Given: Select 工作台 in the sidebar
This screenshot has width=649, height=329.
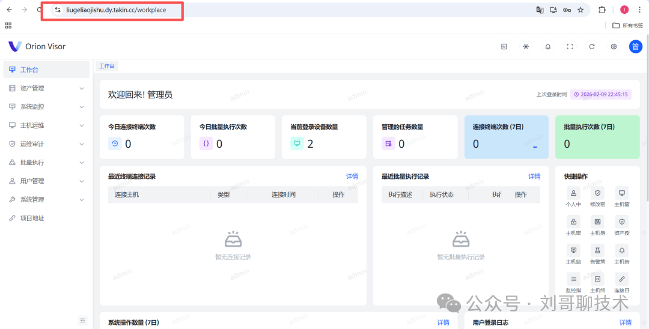Looking at the screenshot, I should (46, 70).
